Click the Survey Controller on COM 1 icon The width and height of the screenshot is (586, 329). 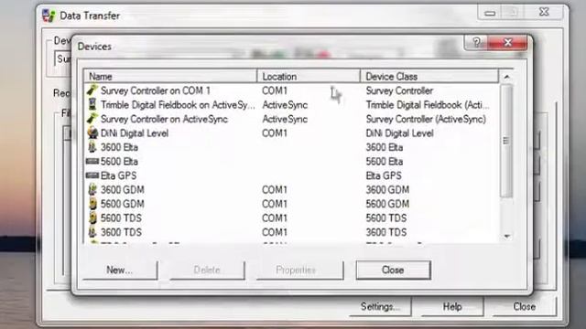pos(92,90)
